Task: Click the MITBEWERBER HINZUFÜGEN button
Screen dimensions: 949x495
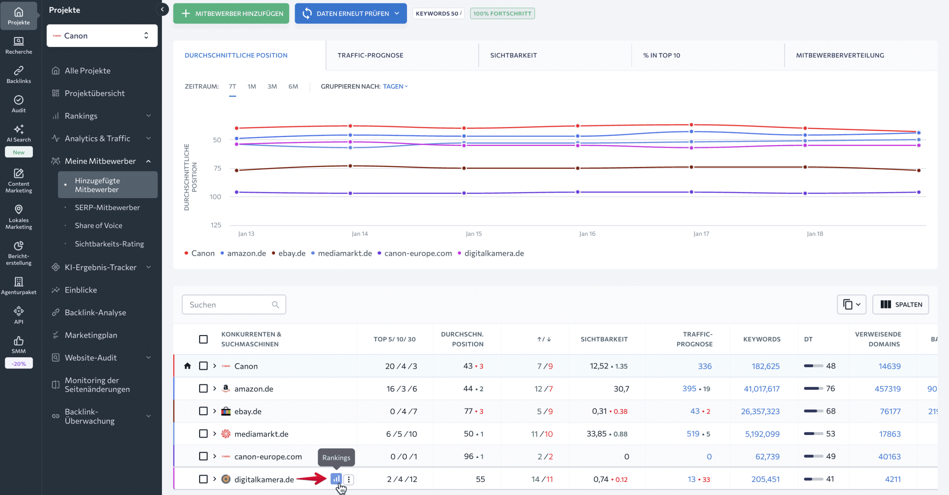Action: (x=231, y=13)
